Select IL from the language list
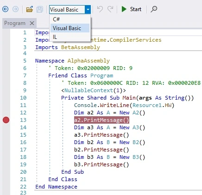The image size is (202, 195). pyautogui.click(x=70, y=37)
